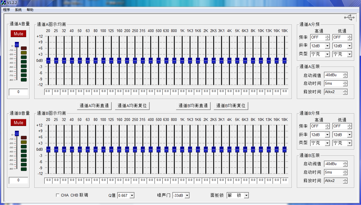This screenshot has height=205, width=361.
Task: Mute channel A with the Mute button
Action: pos(19,34)
